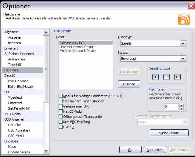The width and height of the screenshot is (195, 157).
Task: Check the Hat CI Modul option
Action: tap(60, 111)
